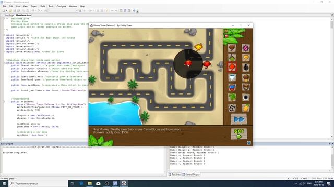Viewport: 334px width, 187px height.
Task: Open the Help menu
Action: 82,6
